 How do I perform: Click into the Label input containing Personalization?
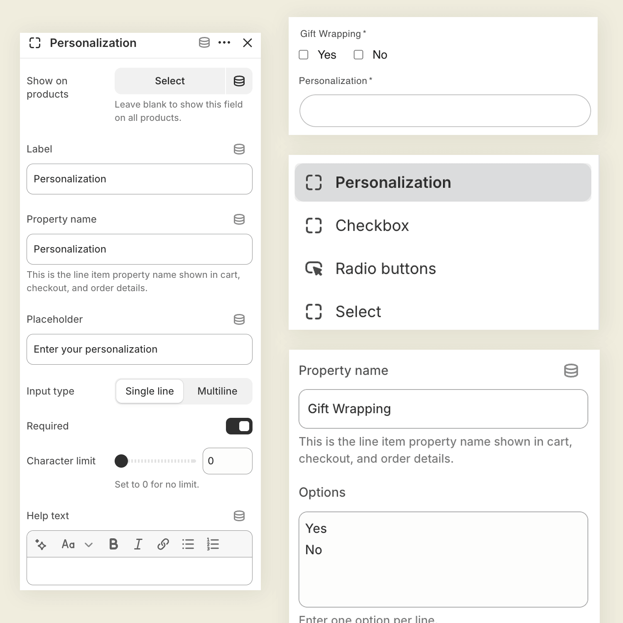pos(140,179)
